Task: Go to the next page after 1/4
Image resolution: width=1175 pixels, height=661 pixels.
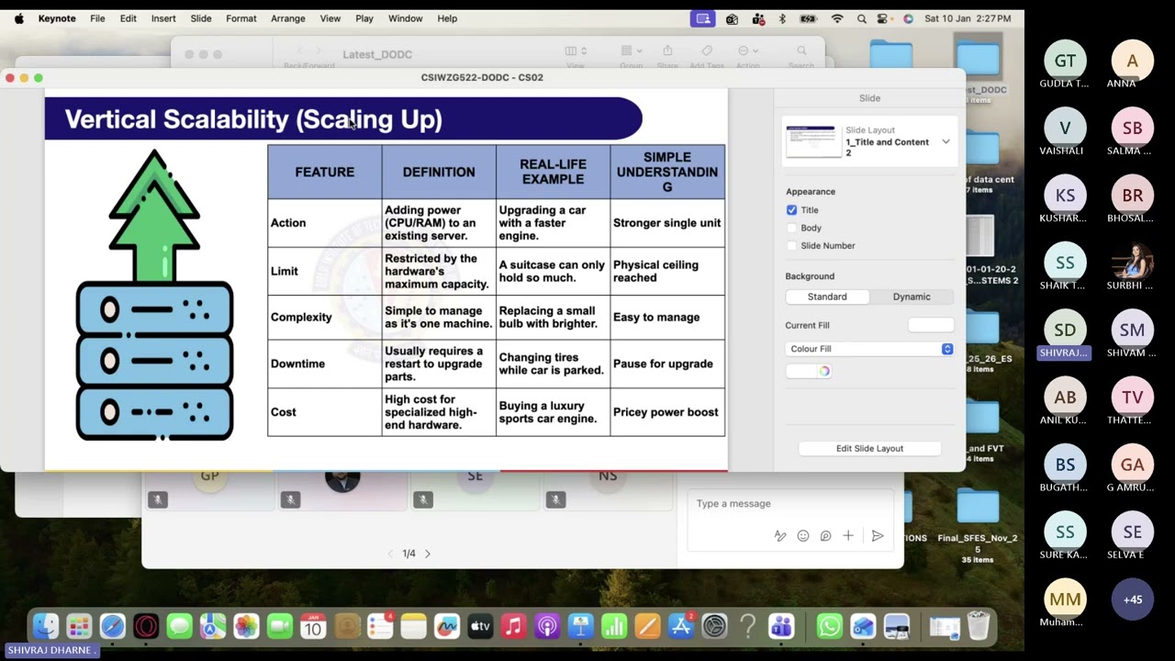Action: [x=427, y=554]
